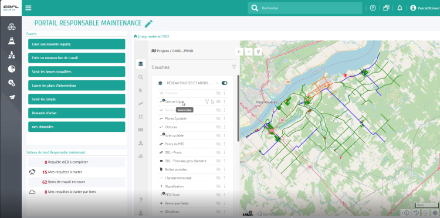Filter the Couches list with funnel icon

tap(233, 67)
